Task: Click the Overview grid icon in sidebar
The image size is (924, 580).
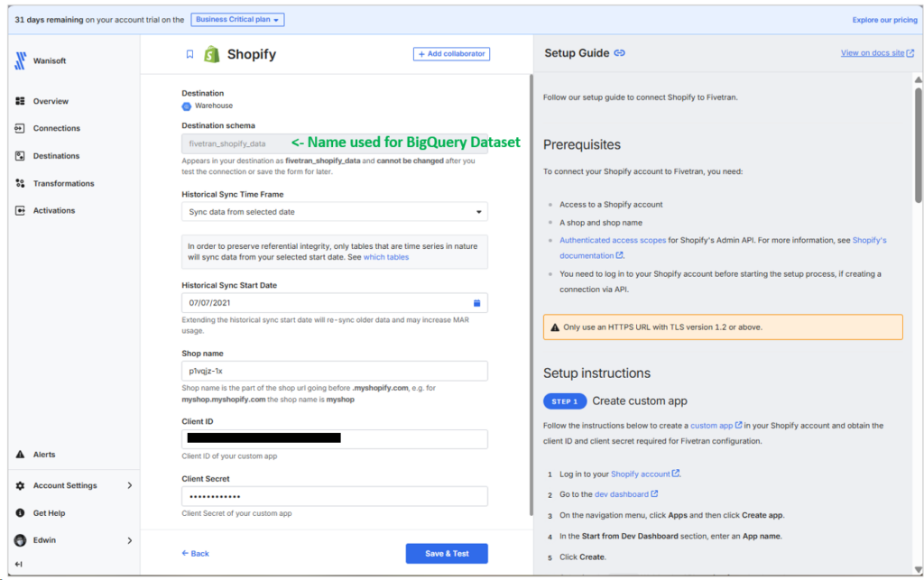Action: [20, 101]
